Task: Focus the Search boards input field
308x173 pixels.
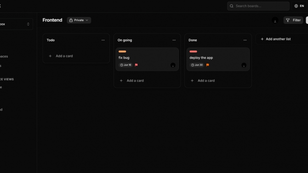Action: (x=258, y=6)
